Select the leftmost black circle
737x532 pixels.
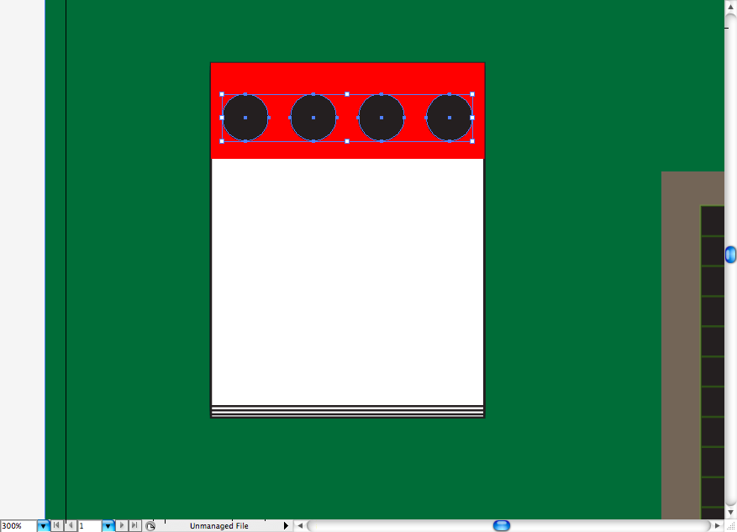click(245, 118)
